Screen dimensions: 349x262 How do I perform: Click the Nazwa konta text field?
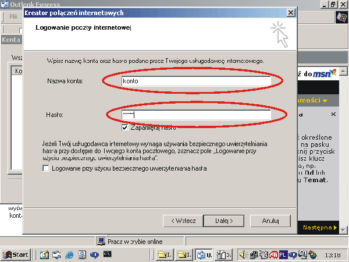(196, 82)
